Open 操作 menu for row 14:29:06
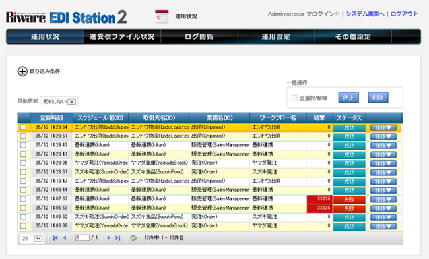Image resolution: width=429 pixels, height=259 pixels. click(x=383, y=163)
